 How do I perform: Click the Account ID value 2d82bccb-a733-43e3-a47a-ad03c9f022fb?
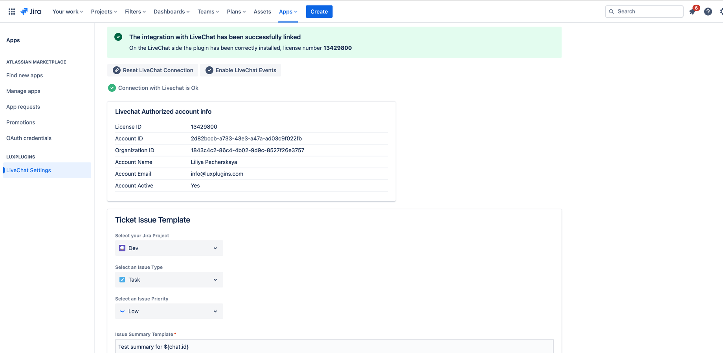pyautogui.click(x=246, y=138)
